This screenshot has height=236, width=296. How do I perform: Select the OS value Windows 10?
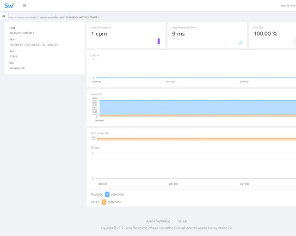[17, 68]
